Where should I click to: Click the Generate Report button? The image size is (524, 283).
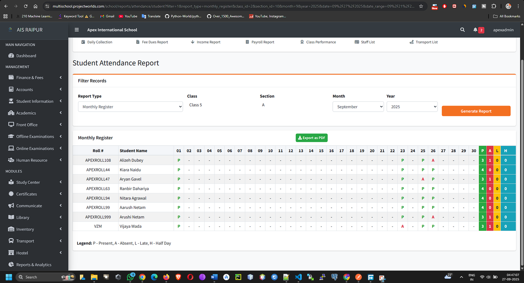coord(476,111)
